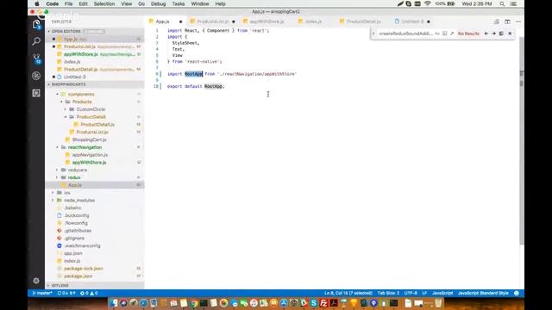
Task: Open appNavigation.js in the file tree
Action: 90,155
